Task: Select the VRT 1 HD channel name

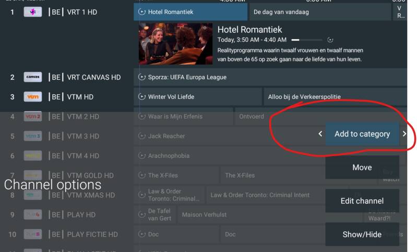Action: 82,12
